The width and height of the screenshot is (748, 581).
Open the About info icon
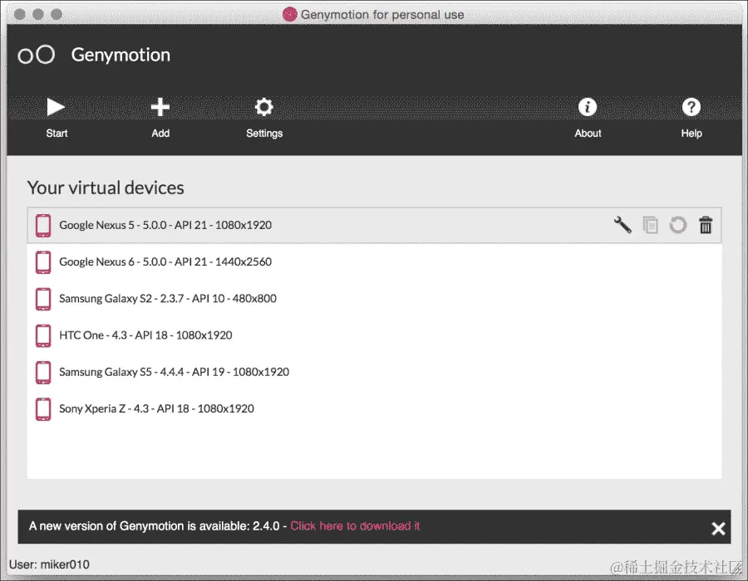[588, 107]
